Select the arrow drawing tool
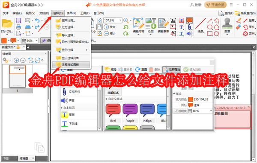257x163 pixels. (x=209, y=20)
